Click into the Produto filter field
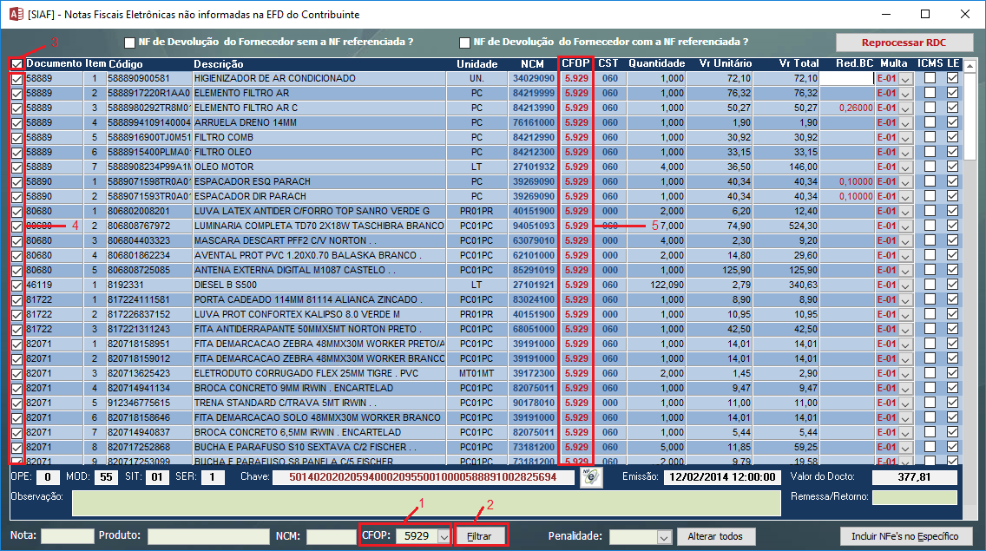 (207, 536)
